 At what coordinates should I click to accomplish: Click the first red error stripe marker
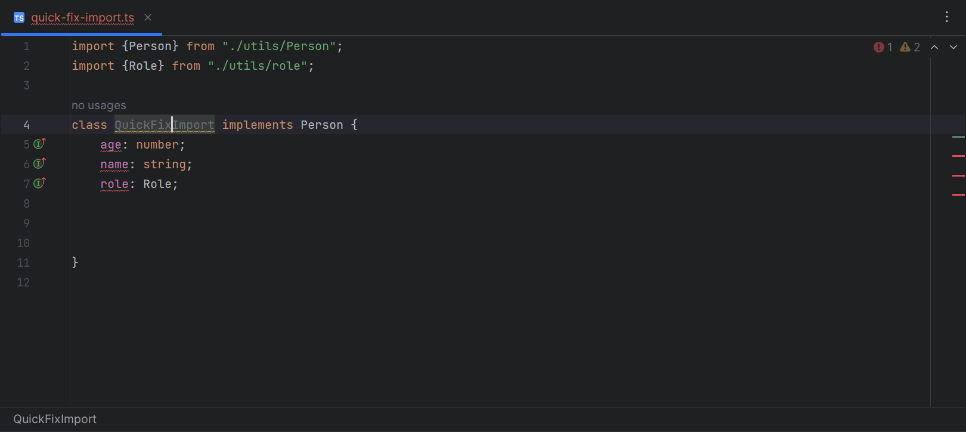click(958, 156)
